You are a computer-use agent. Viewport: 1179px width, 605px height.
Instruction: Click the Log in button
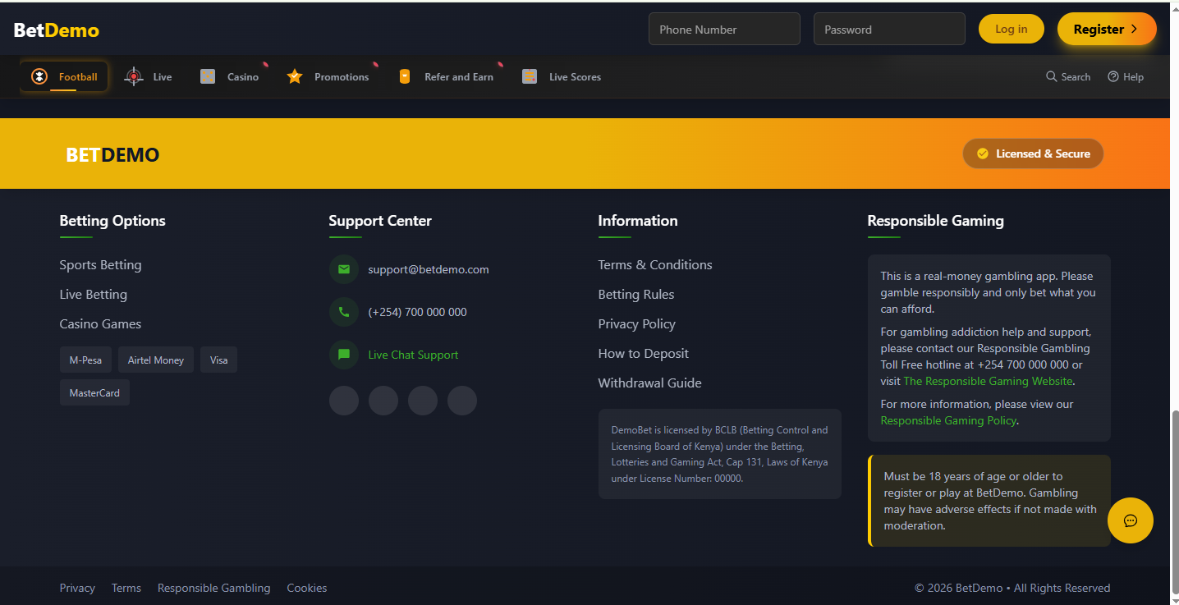pos(1011,29)
